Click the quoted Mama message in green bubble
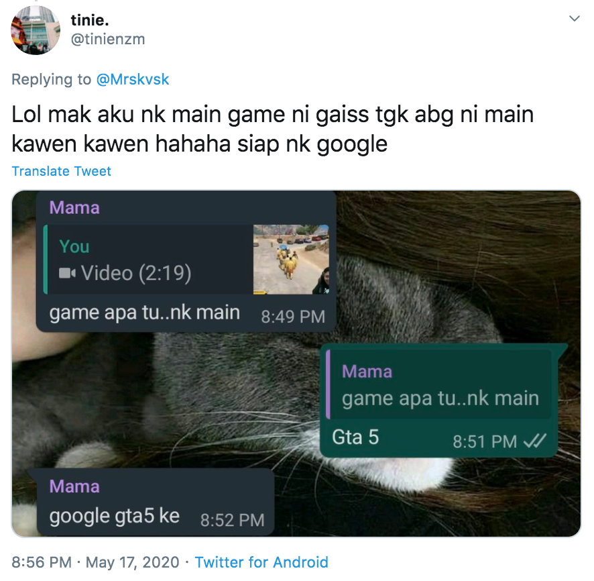The image size is (594, 581). (x=438, y=384)
